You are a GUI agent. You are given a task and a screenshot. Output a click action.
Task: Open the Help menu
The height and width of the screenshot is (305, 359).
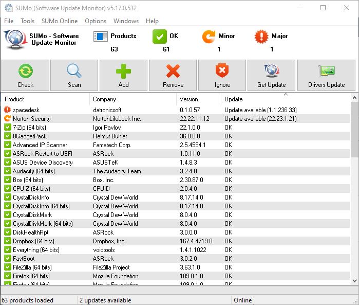(x=152, y=21)
